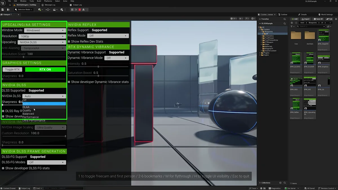Open the Trace status bar menu
Viewport: 338px width, 190px height.
point(253,188)
